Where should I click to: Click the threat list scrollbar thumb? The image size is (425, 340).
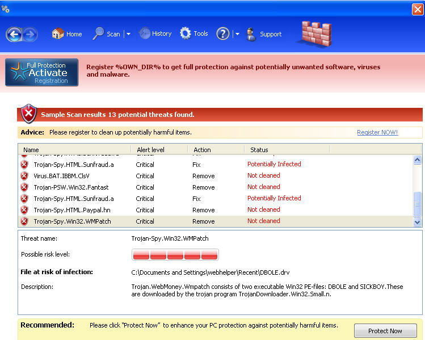pos(418,204)
